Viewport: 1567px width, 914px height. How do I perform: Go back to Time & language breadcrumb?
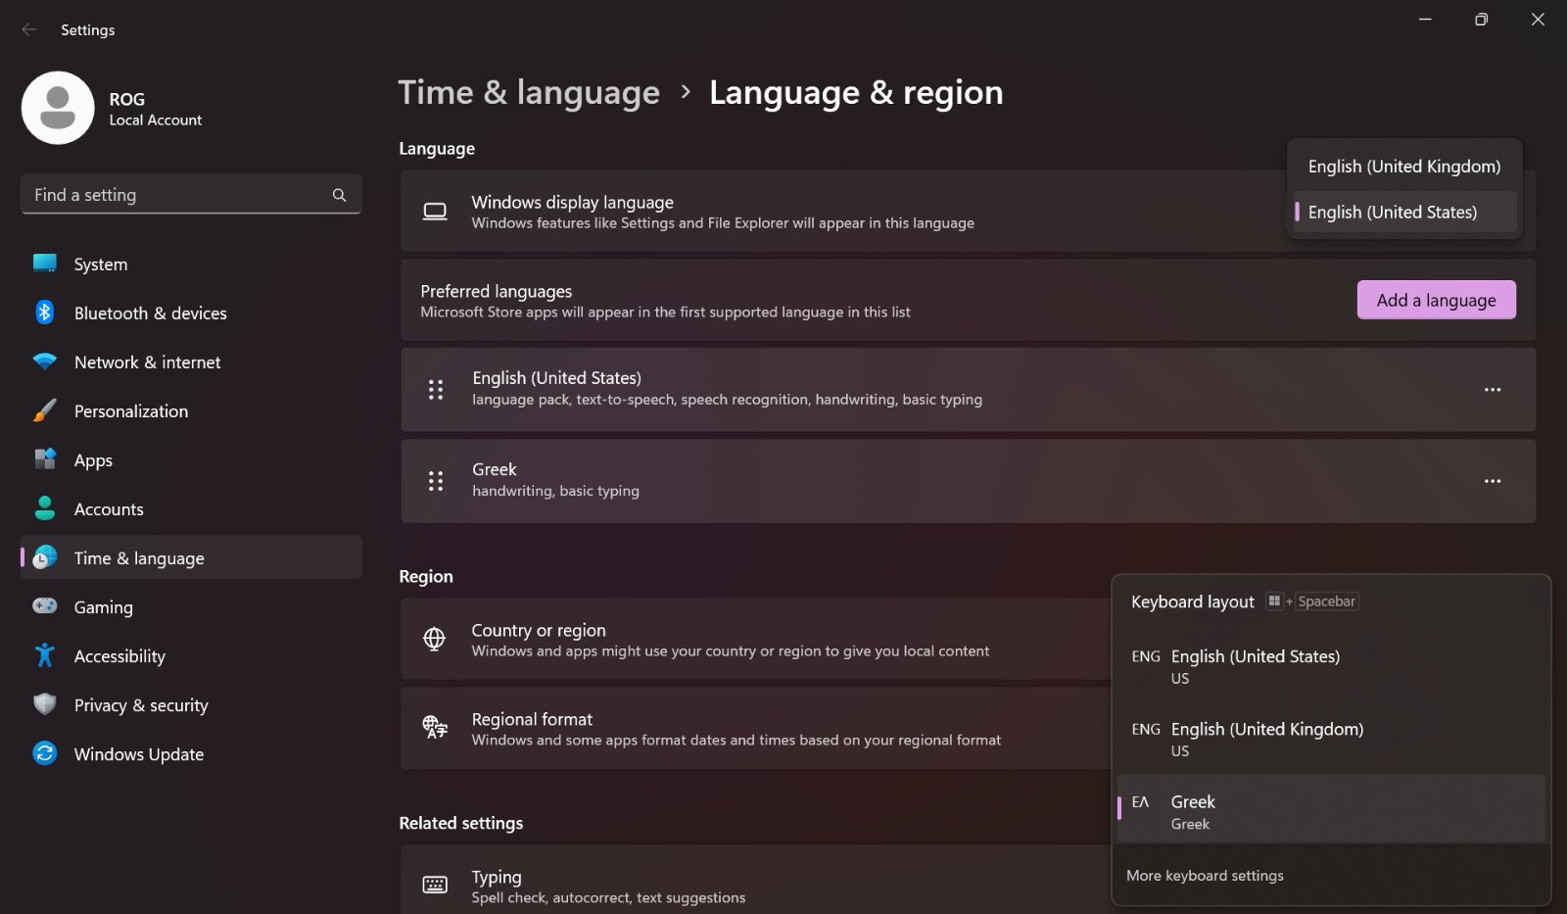click(x=529, y=92)
